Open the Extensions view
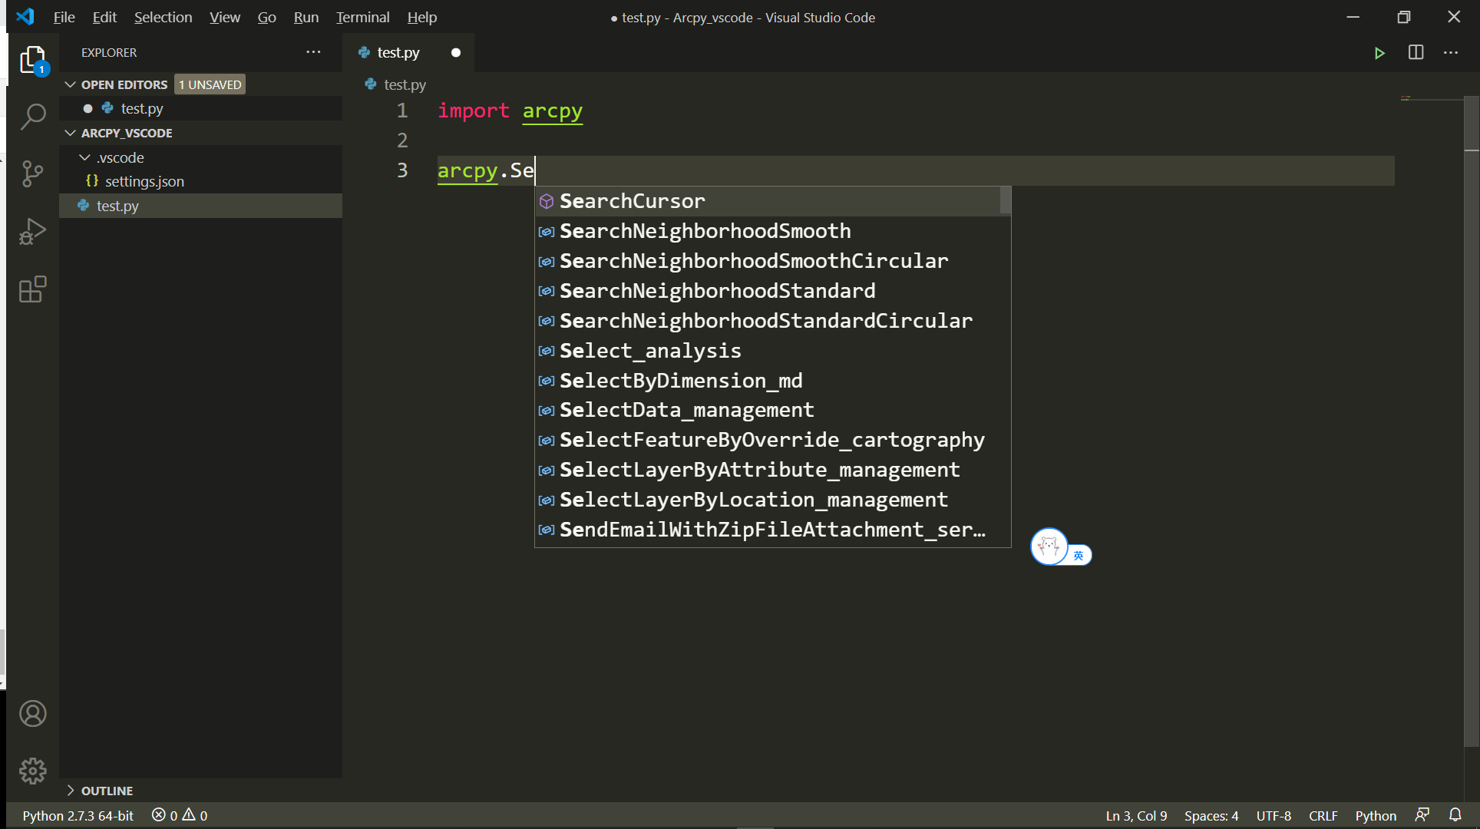This screenshot has height=829, width=1480. (32, 289)
